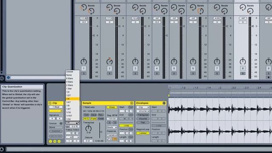Screen dimensions: 272x153
Task: Click the Edit sample button
Action: tap(86, 115)
